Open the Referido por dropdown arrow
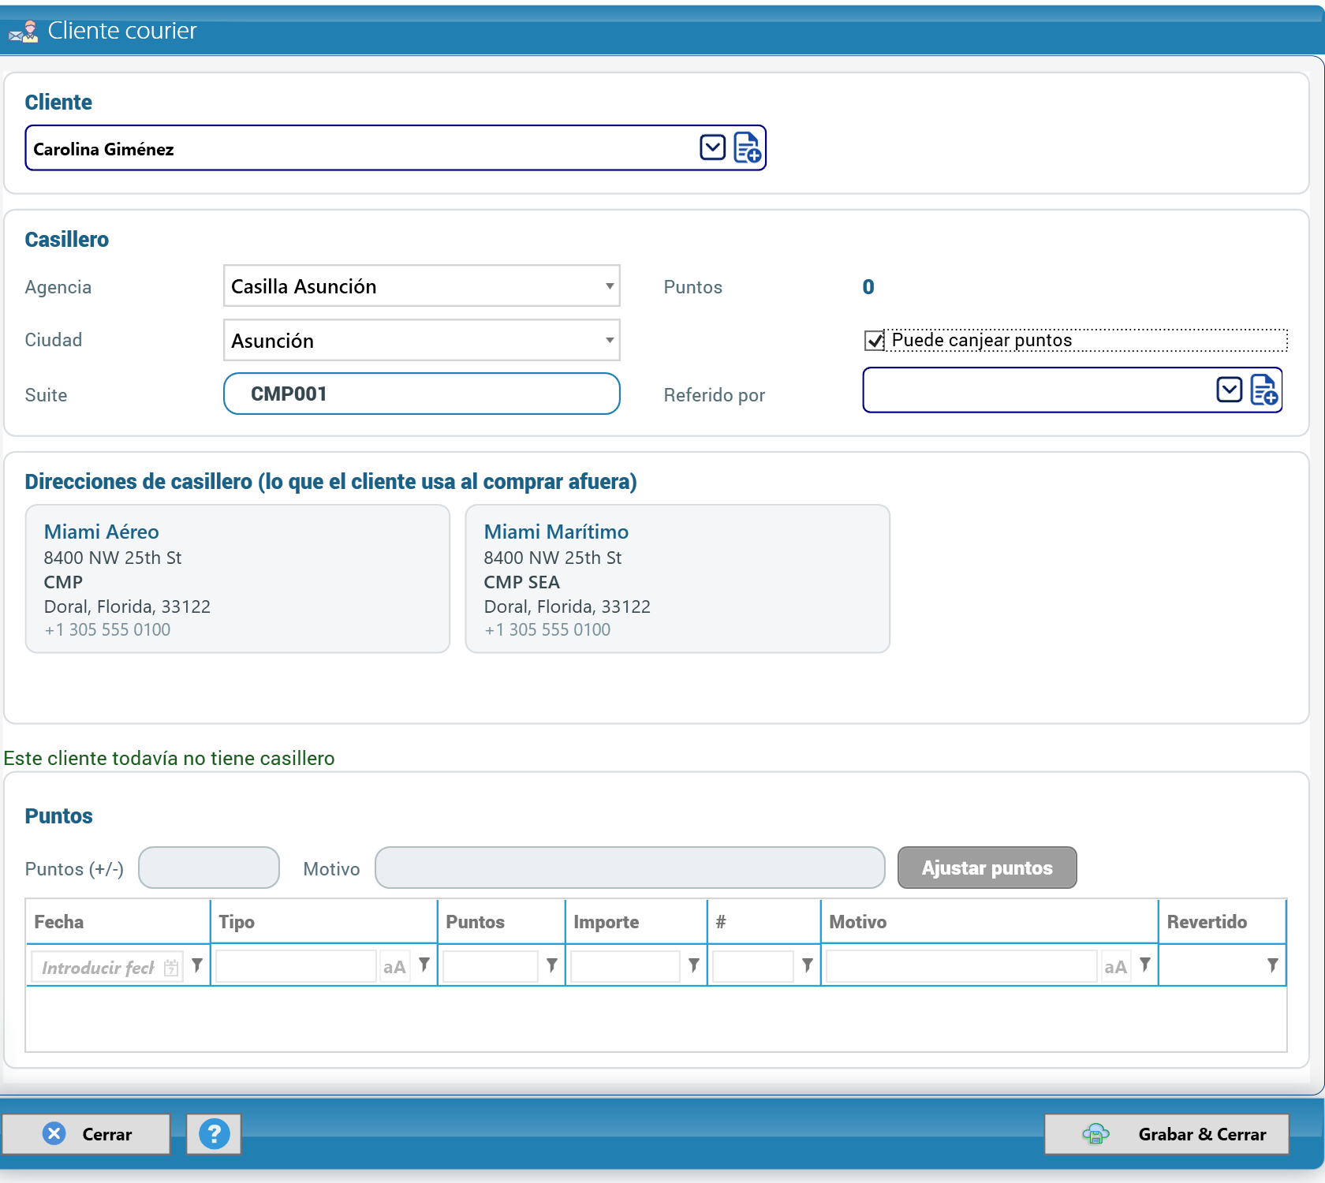Viewport: 1325px width, 1183px height. [1229, 390]
